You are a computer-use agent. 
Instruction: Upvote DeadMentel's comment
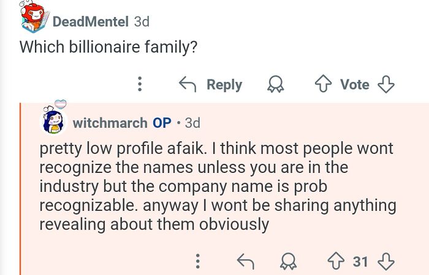[323, 84]
